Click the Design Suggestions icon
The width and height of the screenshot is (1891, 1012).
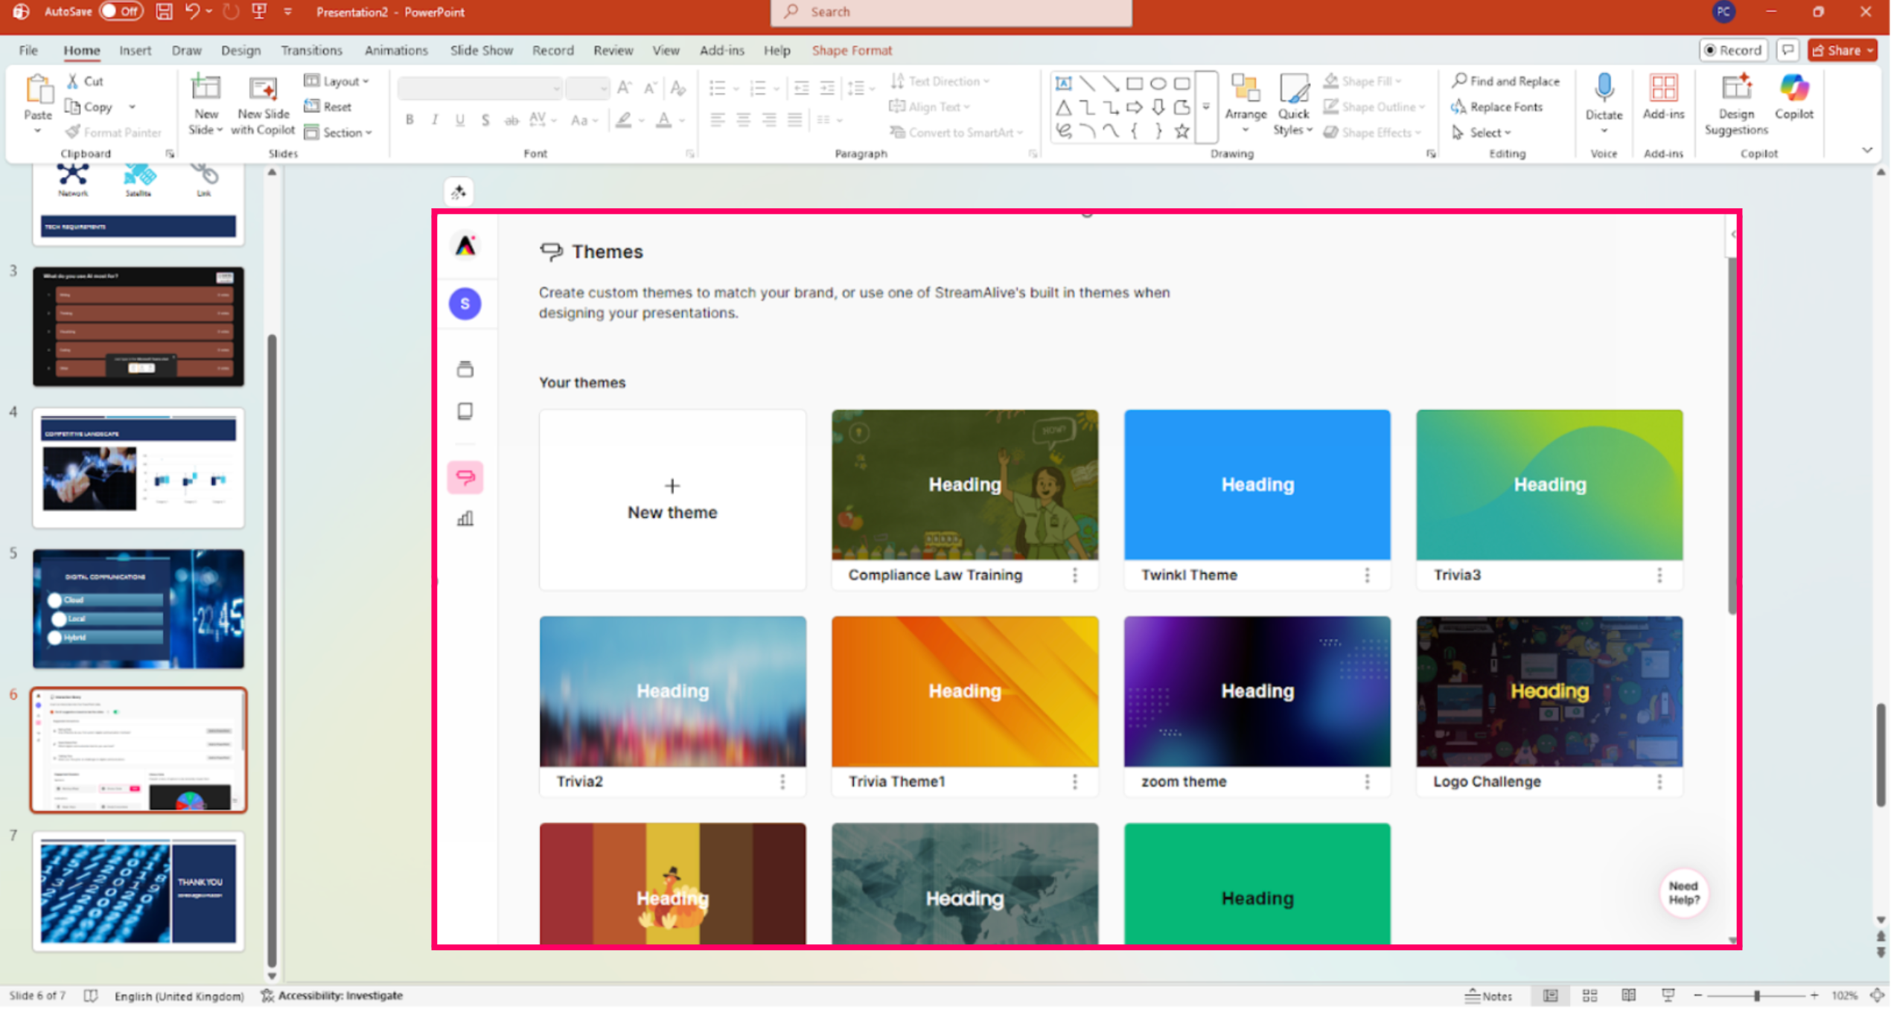(x=1735, y=89)
